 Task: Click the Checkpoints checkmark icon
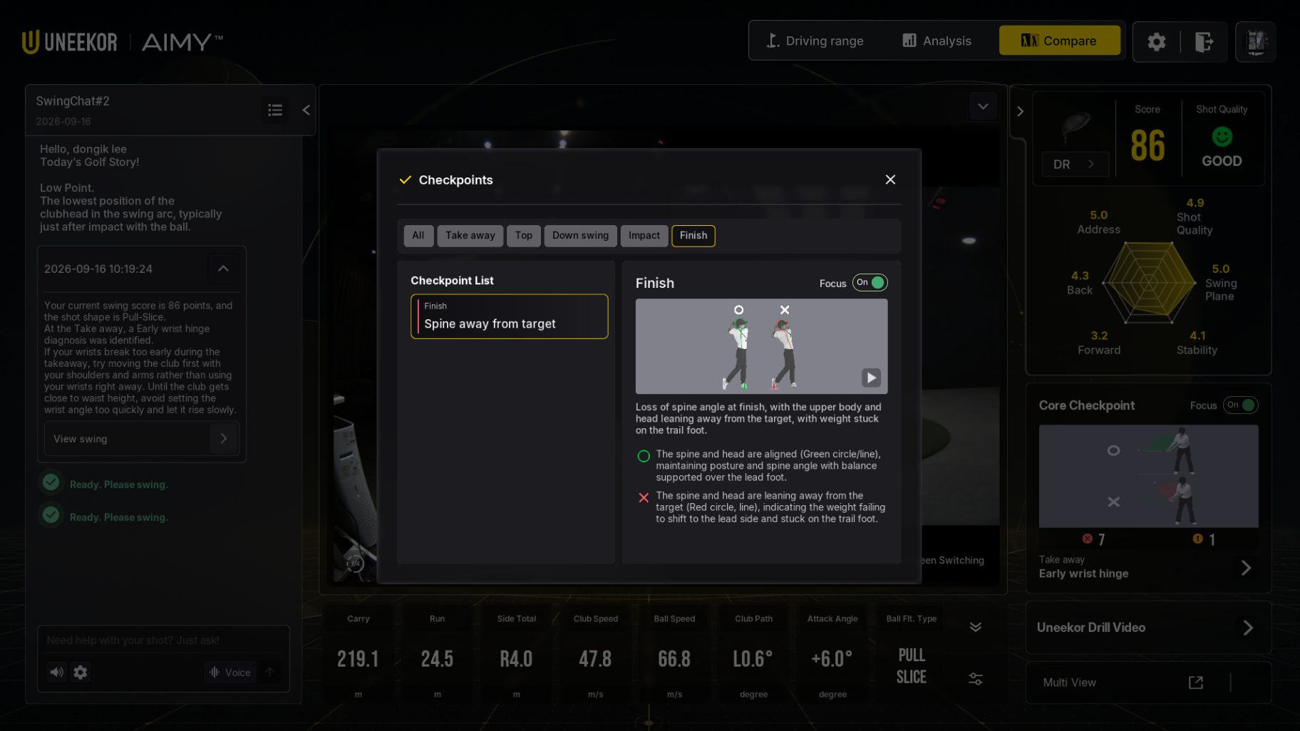(x=405, y=180)
